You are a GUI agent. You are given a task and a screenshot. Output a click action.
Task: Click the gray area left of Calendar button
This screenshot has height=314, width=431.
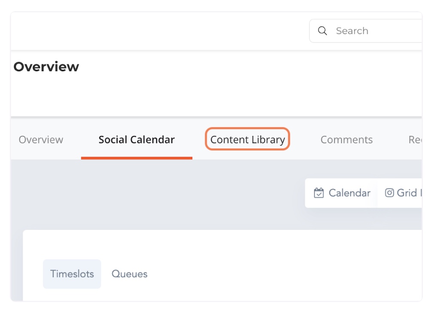pos(172,193)
